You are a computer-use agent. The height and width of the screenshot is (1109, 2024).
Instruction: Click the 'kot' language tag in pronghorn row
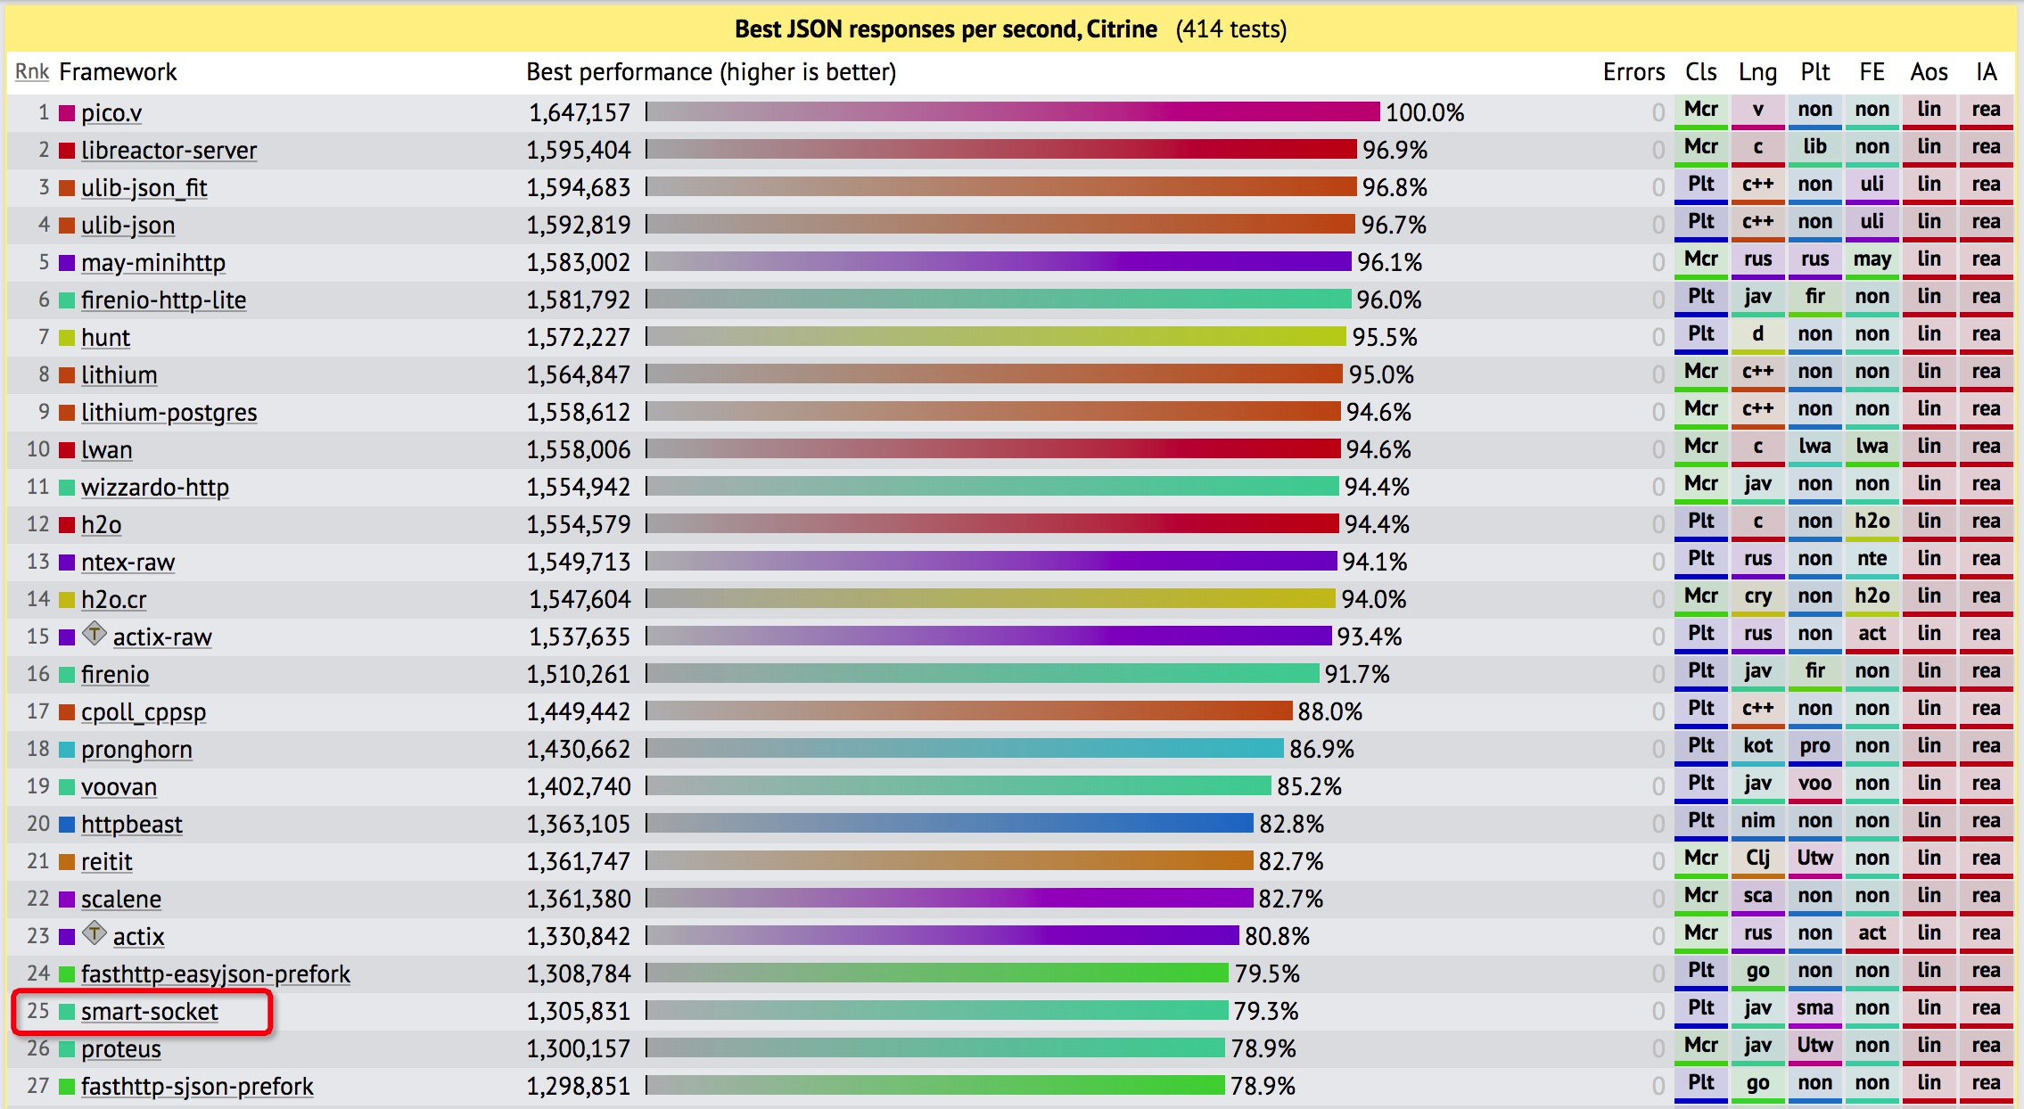click(x=1757, y=747)
